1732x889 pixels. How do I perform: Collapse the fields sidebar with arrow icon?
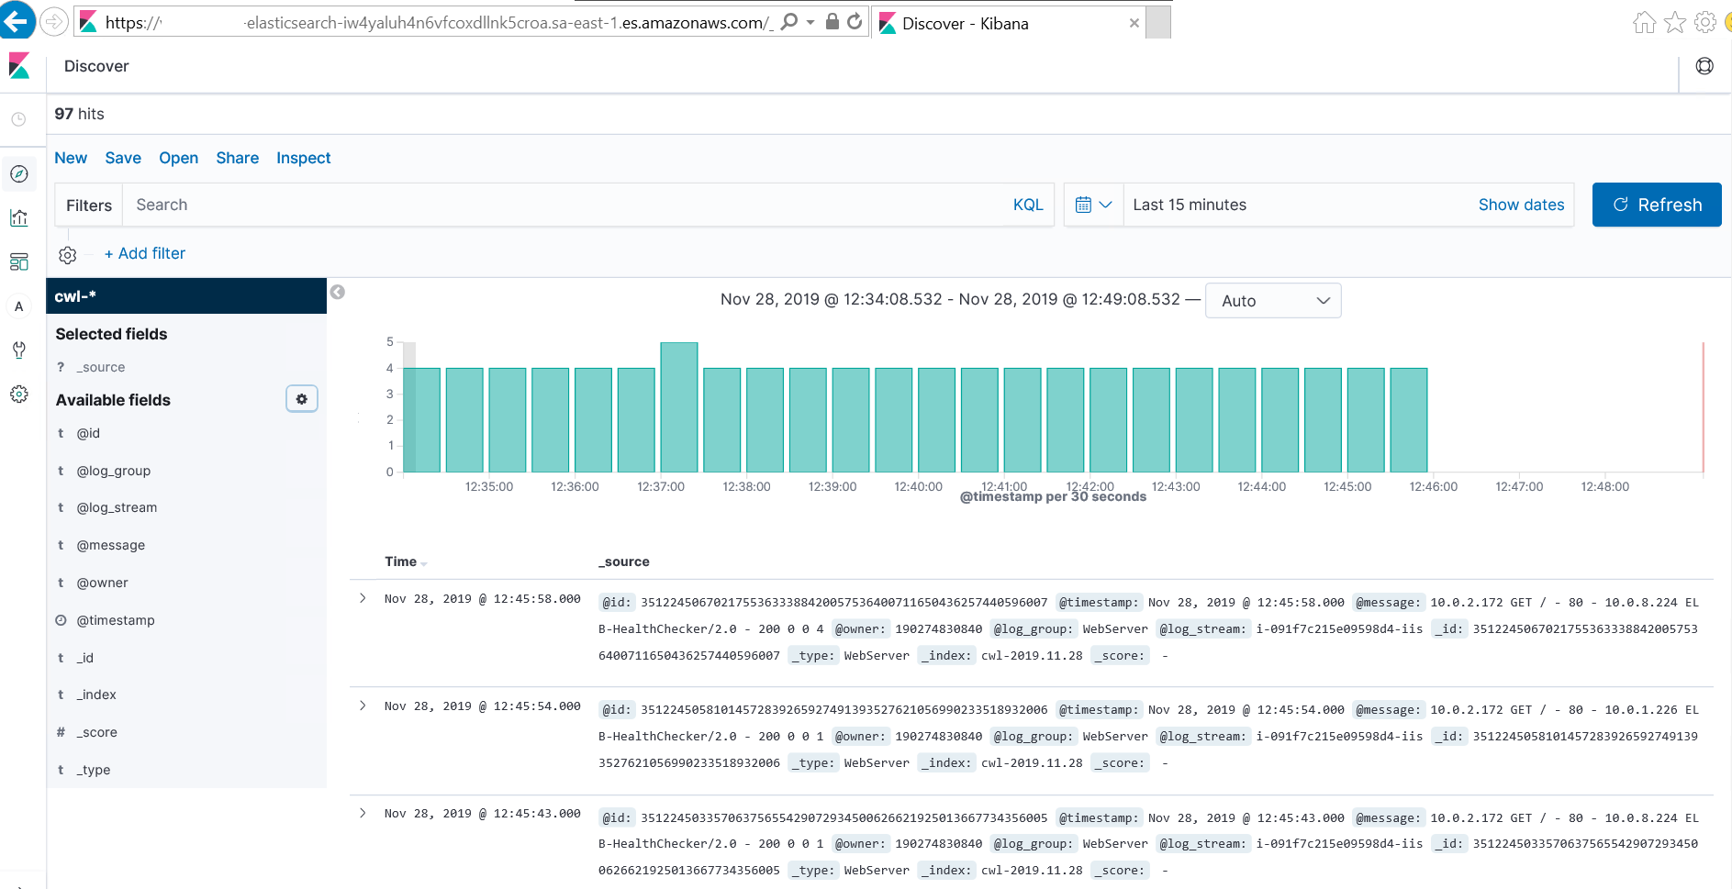pyautogui.click(x=338, y=293)
